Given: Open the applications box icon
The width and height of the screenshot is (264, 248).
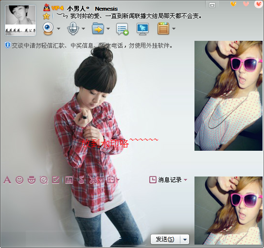Looking at the screenshot, I should [x=163, y=29].
